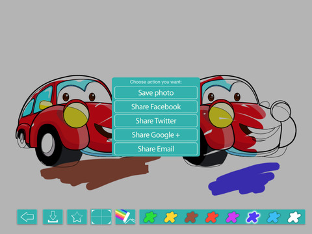The height and width of the screenshot is (234, 312).
Task: Choose Save photo option
Action: pyautogui.click(x=156, y=93)
